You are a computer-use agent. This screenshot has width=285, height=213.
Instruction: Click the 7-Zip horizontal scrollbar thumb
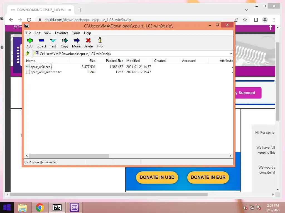click(69, 156)
